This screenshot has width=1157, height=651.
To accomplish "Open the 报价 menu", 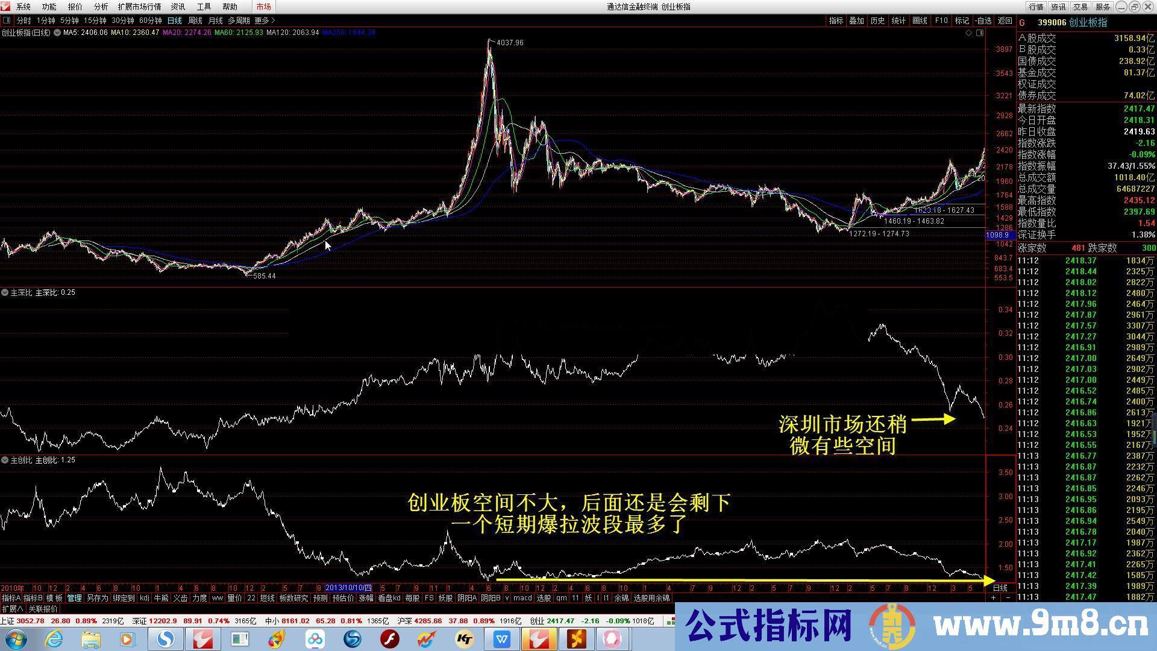I will [x=75, y=7].
